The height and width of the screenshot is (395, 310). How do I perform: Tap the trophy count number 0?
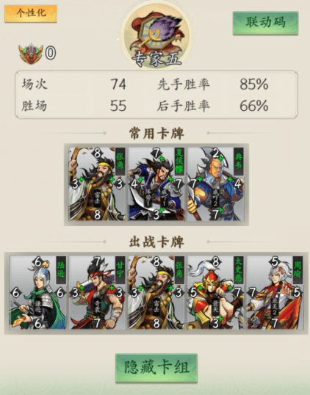(51, 53)
